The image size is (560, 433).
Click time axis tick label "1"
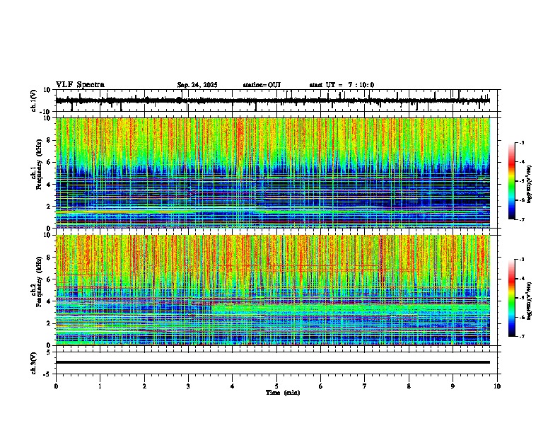pyautogui.click(x=100, y=386)
